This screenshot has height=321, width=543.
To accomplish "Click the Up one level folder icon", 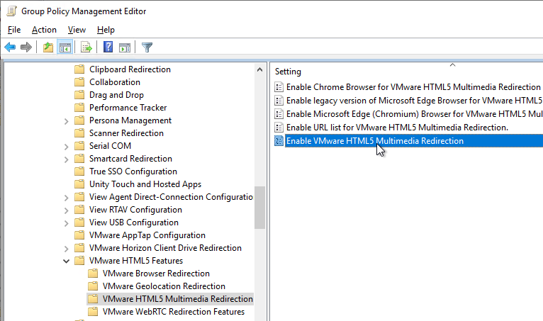I will point(48,47).
